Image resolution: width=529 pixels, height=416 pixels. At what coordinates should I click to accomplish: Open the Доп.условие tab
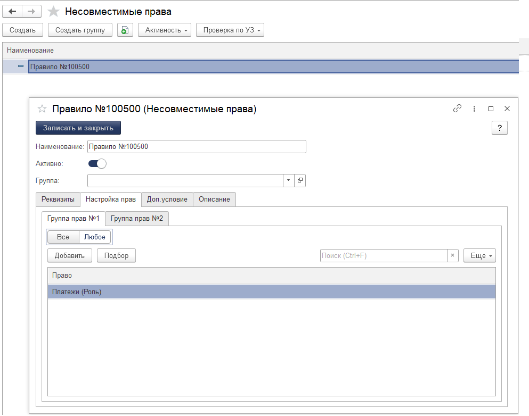167,199
